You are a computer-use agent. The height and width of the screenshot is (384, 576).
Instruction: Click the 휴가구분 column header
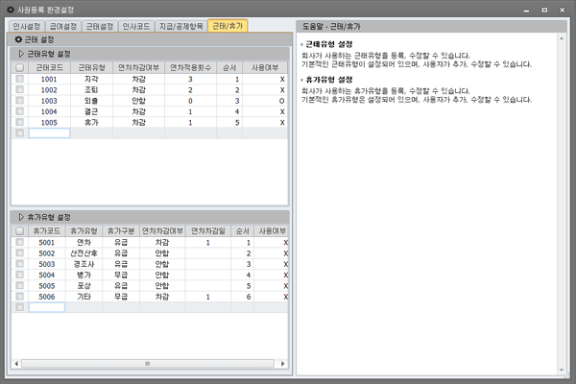[121, 230]
